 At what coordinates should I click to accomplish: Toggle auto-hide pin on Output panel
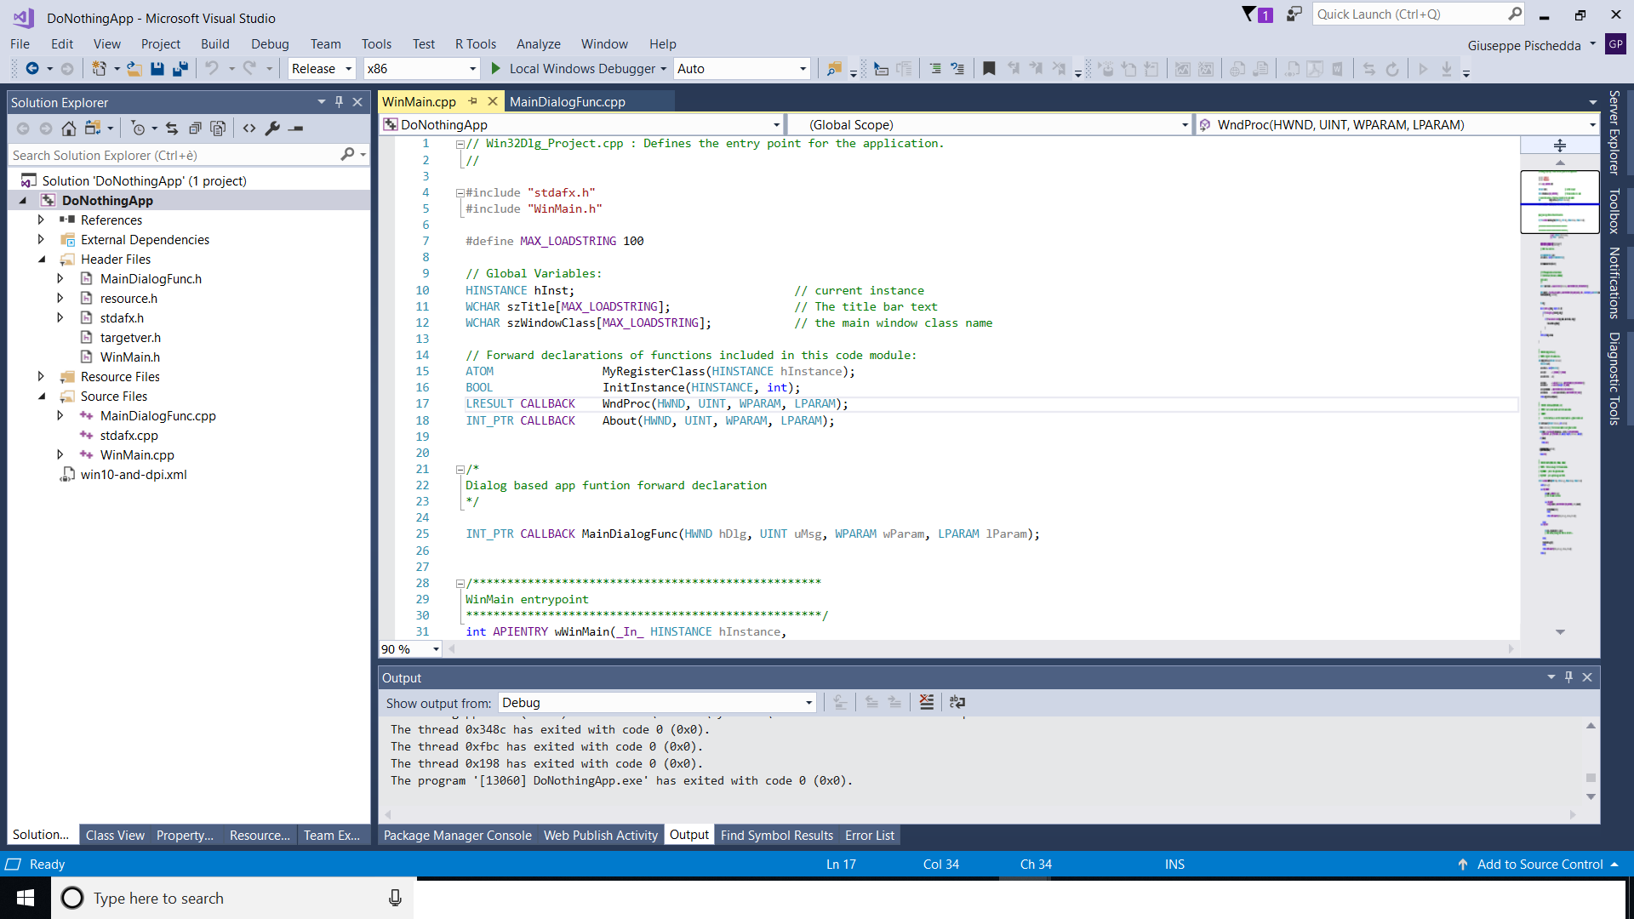click(1568, 677)
